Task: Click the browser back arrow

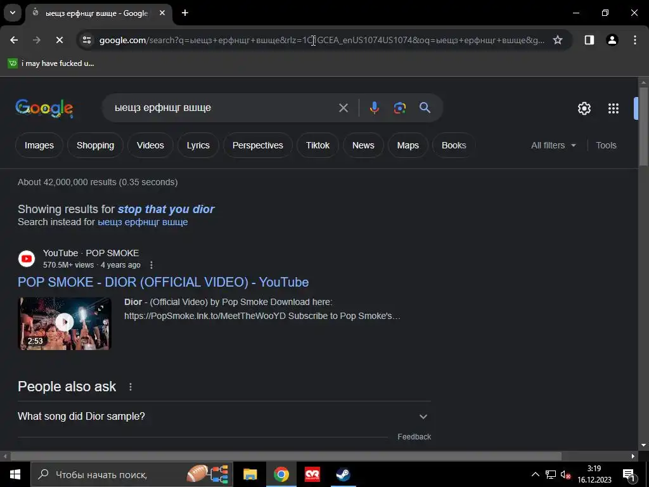Action: click(14, 40)
